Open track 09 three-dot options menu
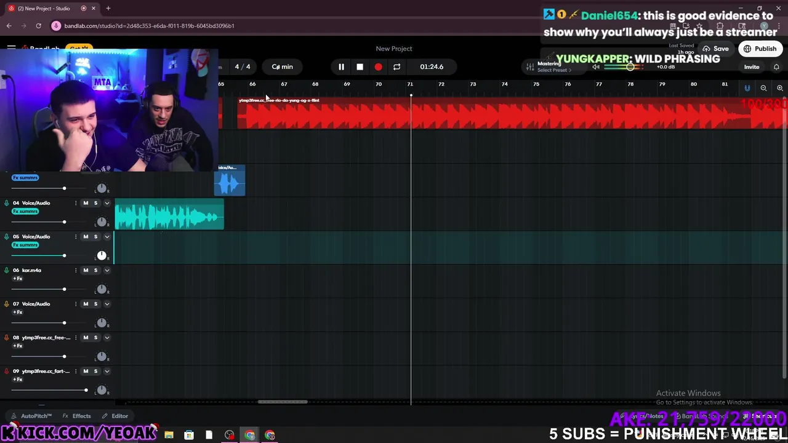The width and height of the screenshot is (788, 443). click(x=76, y=371)
